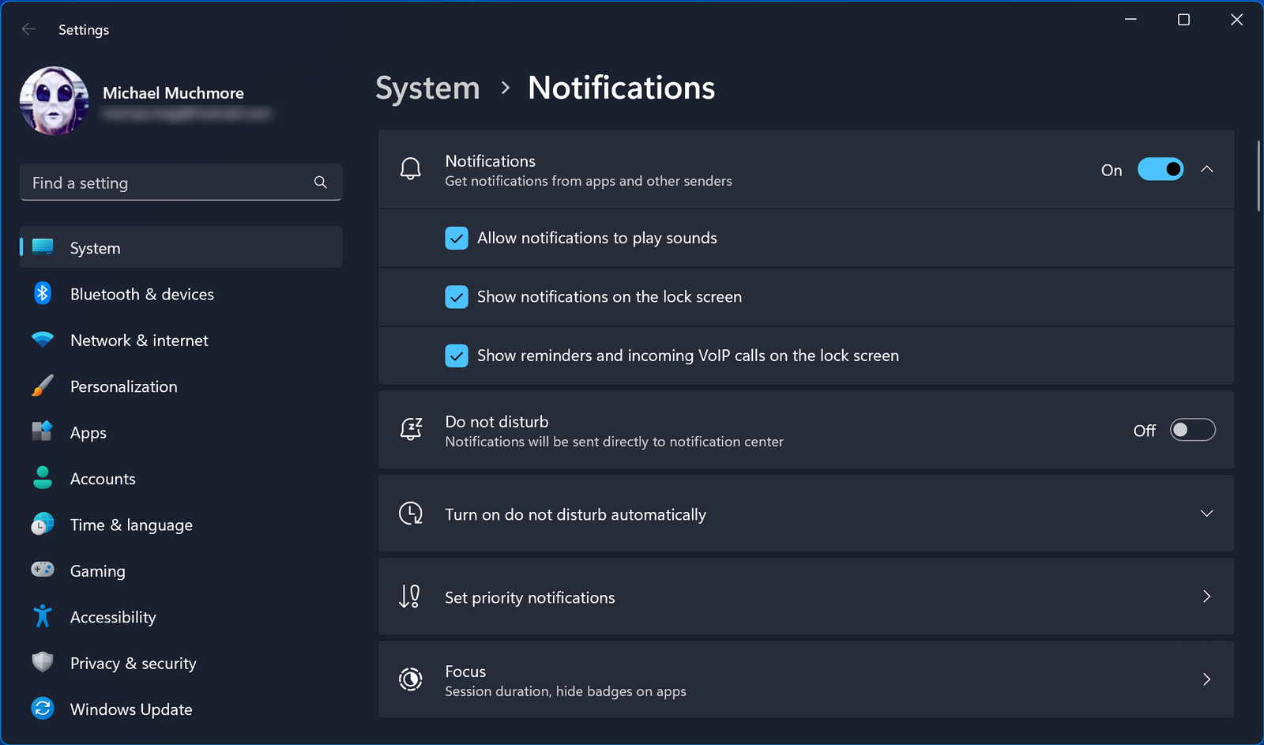Click the Accessibility figure icon
The width and height of the screenshot is (1264, 745).
(x=43, y=616)
